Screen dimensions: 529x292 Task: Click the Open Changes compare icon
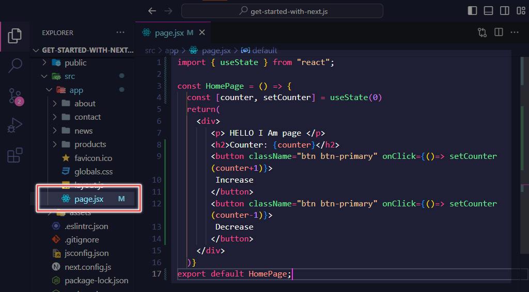[x=482, y=33]
